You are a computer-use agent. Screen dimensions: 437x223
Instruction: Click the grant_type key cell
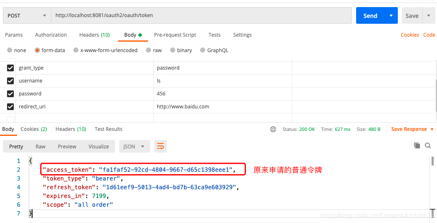pyautogui.click(x=85, y=68)
